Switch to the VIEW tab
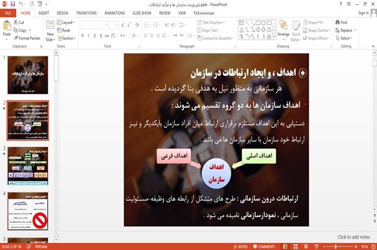Viewport: 377px width, 250px height. coord(182,13)
